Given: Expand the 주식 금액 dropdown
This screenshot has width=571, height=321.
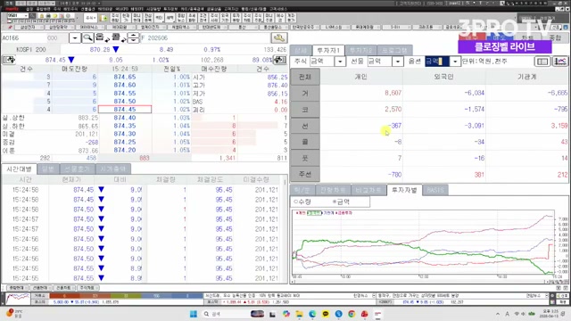Looking at the screenshot, I should (340, 62).
